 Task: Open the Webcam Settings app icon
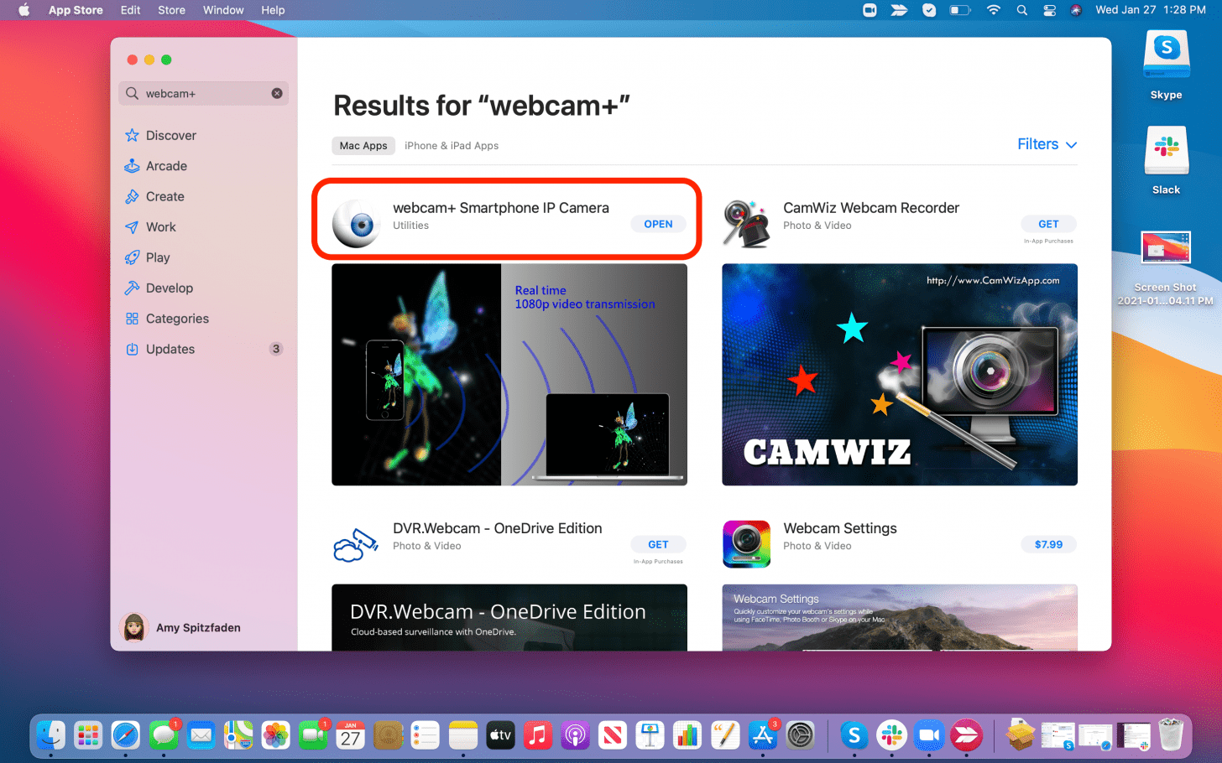tap(746, 544)
